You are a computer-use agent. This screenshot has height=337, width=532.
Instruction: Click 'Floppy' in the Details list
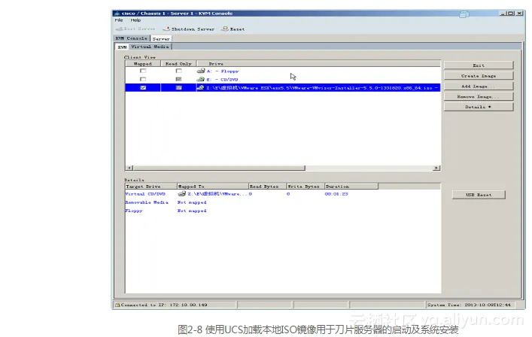click(x=134, y=211)
